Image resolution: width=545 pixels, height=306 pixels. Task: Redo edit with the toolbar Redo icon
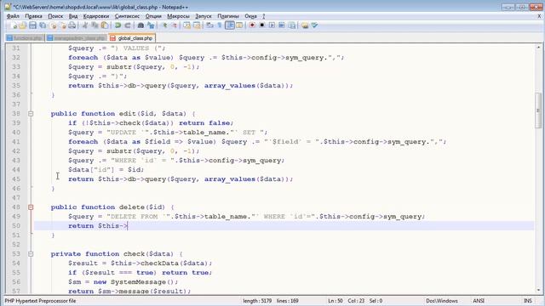click(128, 25)
